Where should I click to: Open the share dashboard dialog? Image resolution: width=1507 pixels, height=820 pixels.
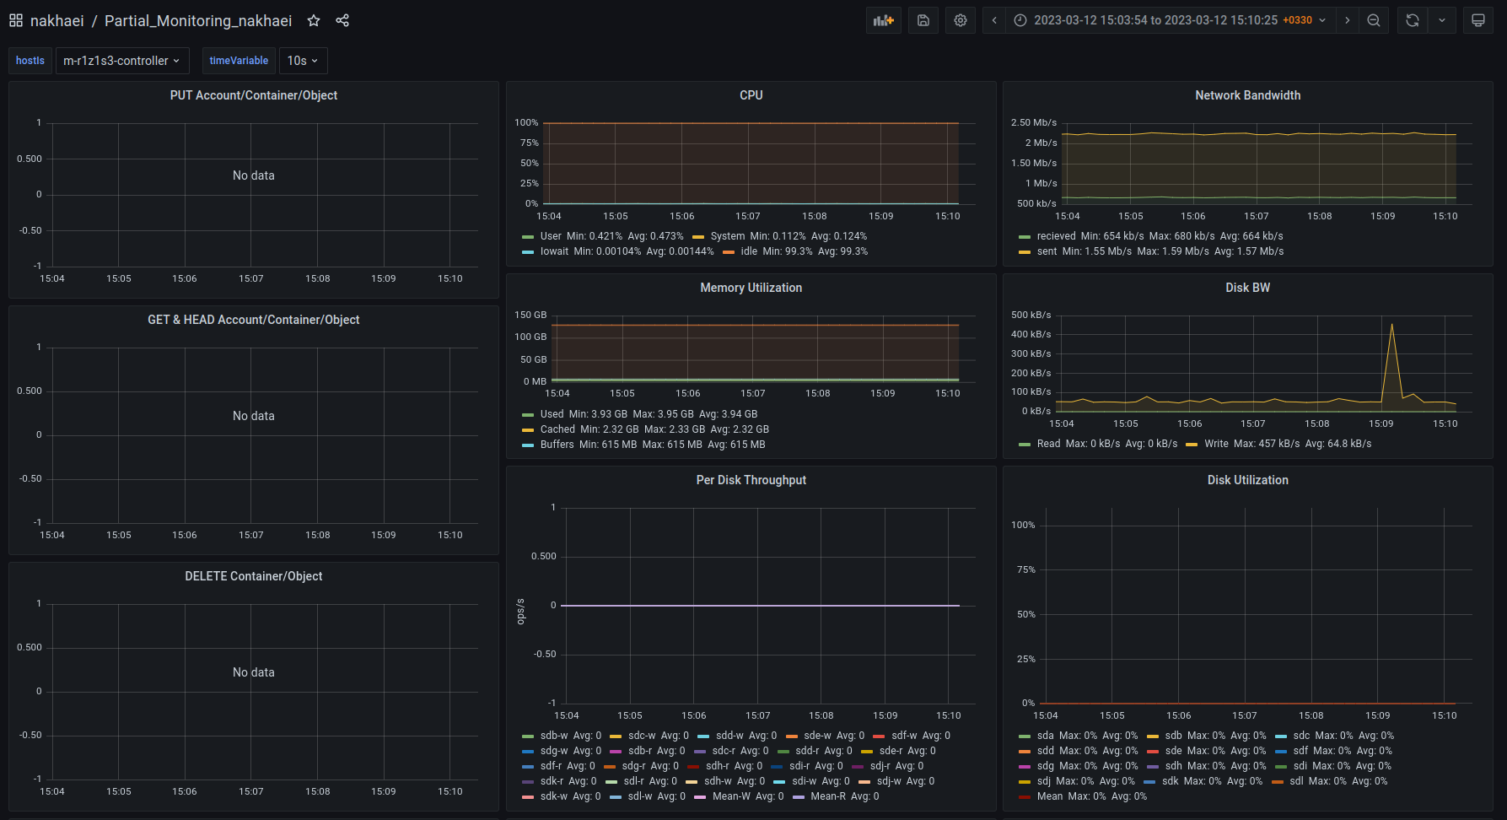[342, 20]
